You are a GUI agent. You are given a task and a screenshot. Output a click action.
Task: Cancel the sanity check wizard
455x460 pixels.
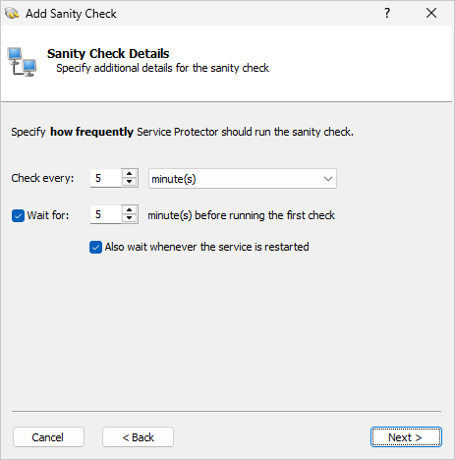pyautogui.click(x=48, y=437)
